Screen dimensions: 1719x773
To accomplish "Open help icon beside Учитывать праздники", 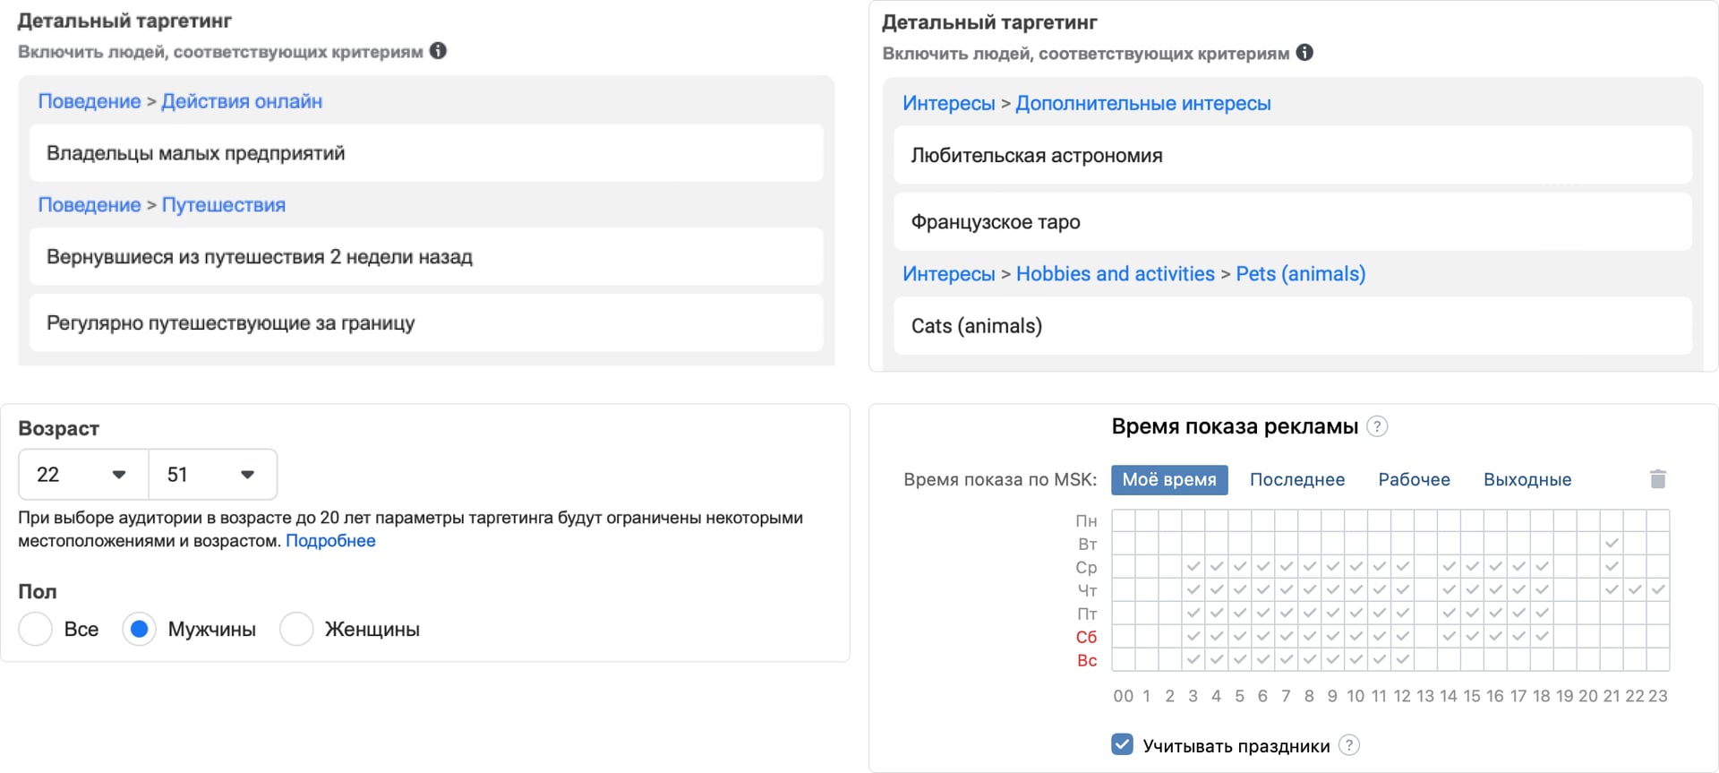I will 1349,745.
